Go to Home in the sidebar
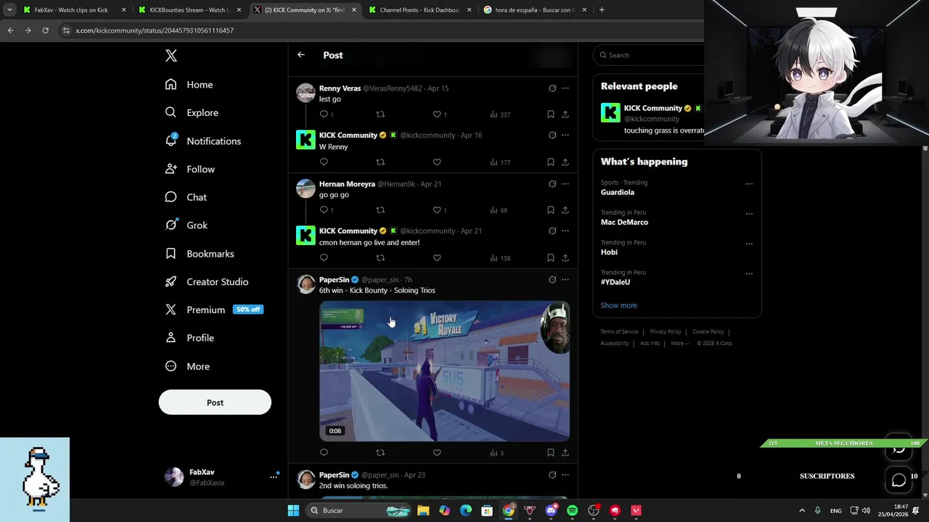929x522 pixels. point(189,85)
